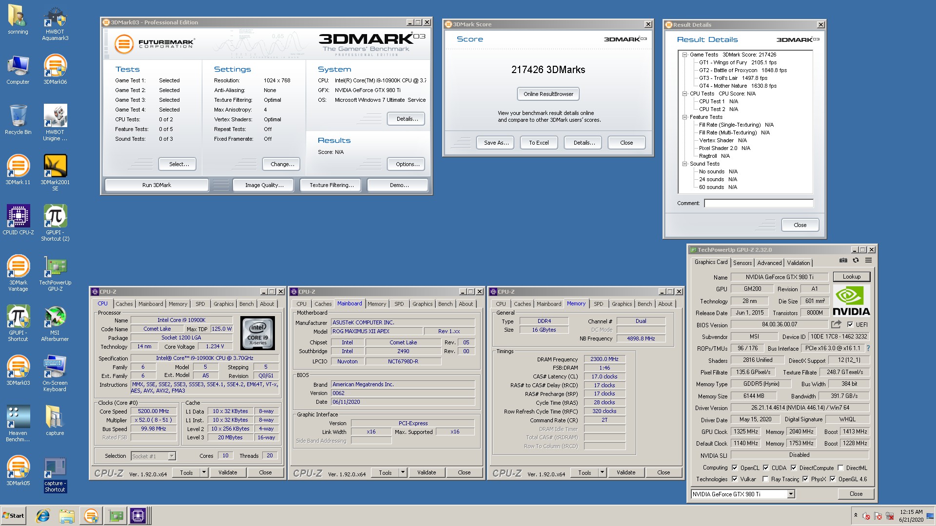
Task: Switch to the Sensors tab in GPU-Z
Action: [742, 263]
